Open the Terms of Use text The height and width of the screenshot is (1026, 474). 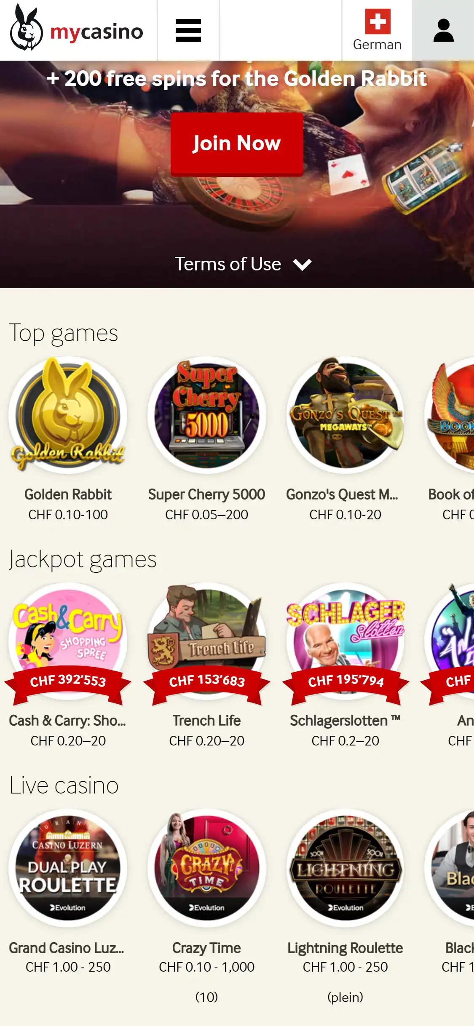coord(228,264)
